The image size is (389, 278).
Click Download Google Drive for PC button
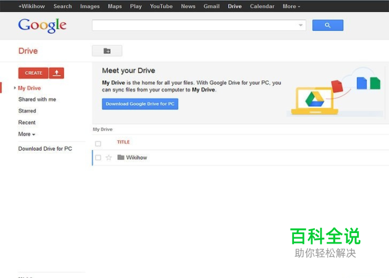(x=140, y=104)
